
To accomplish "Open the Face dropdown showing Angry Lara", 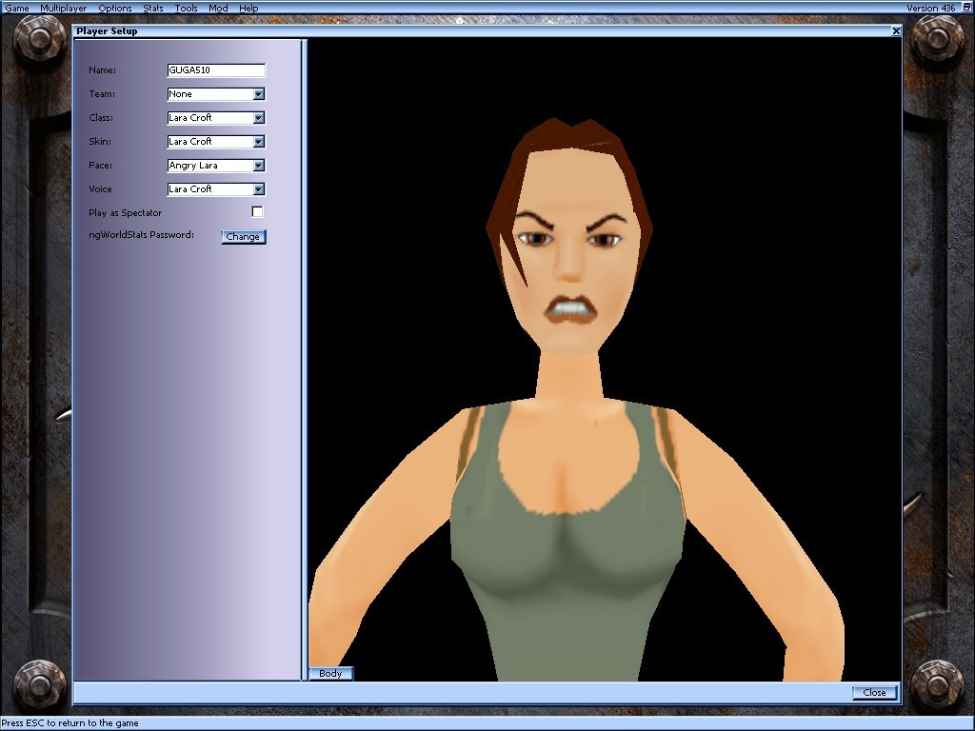I will click(259, 165).
